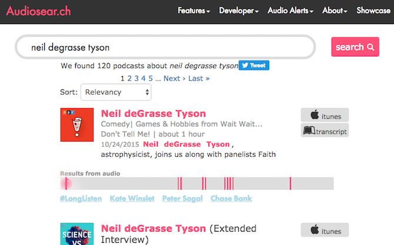
Task: Open the Developer menu
Action: [x=239, y=11]
